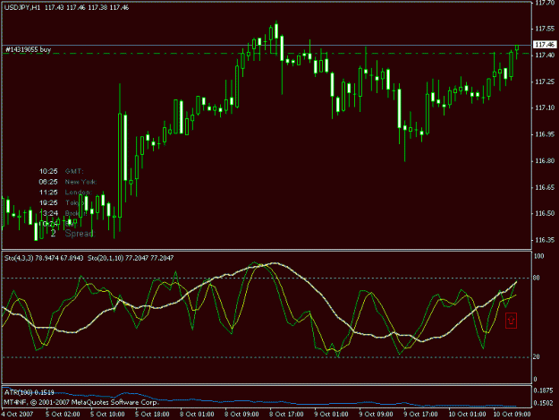Click the 116.50 price axis label
Screen dimensions: 559x420
545,213
